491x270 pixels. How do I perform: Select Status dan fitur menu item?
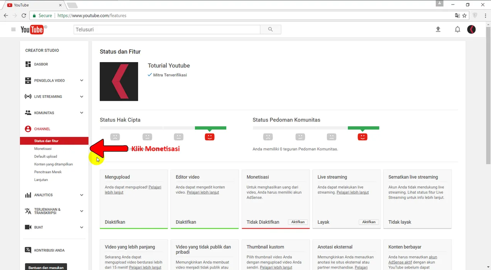(x=54, y=141)
